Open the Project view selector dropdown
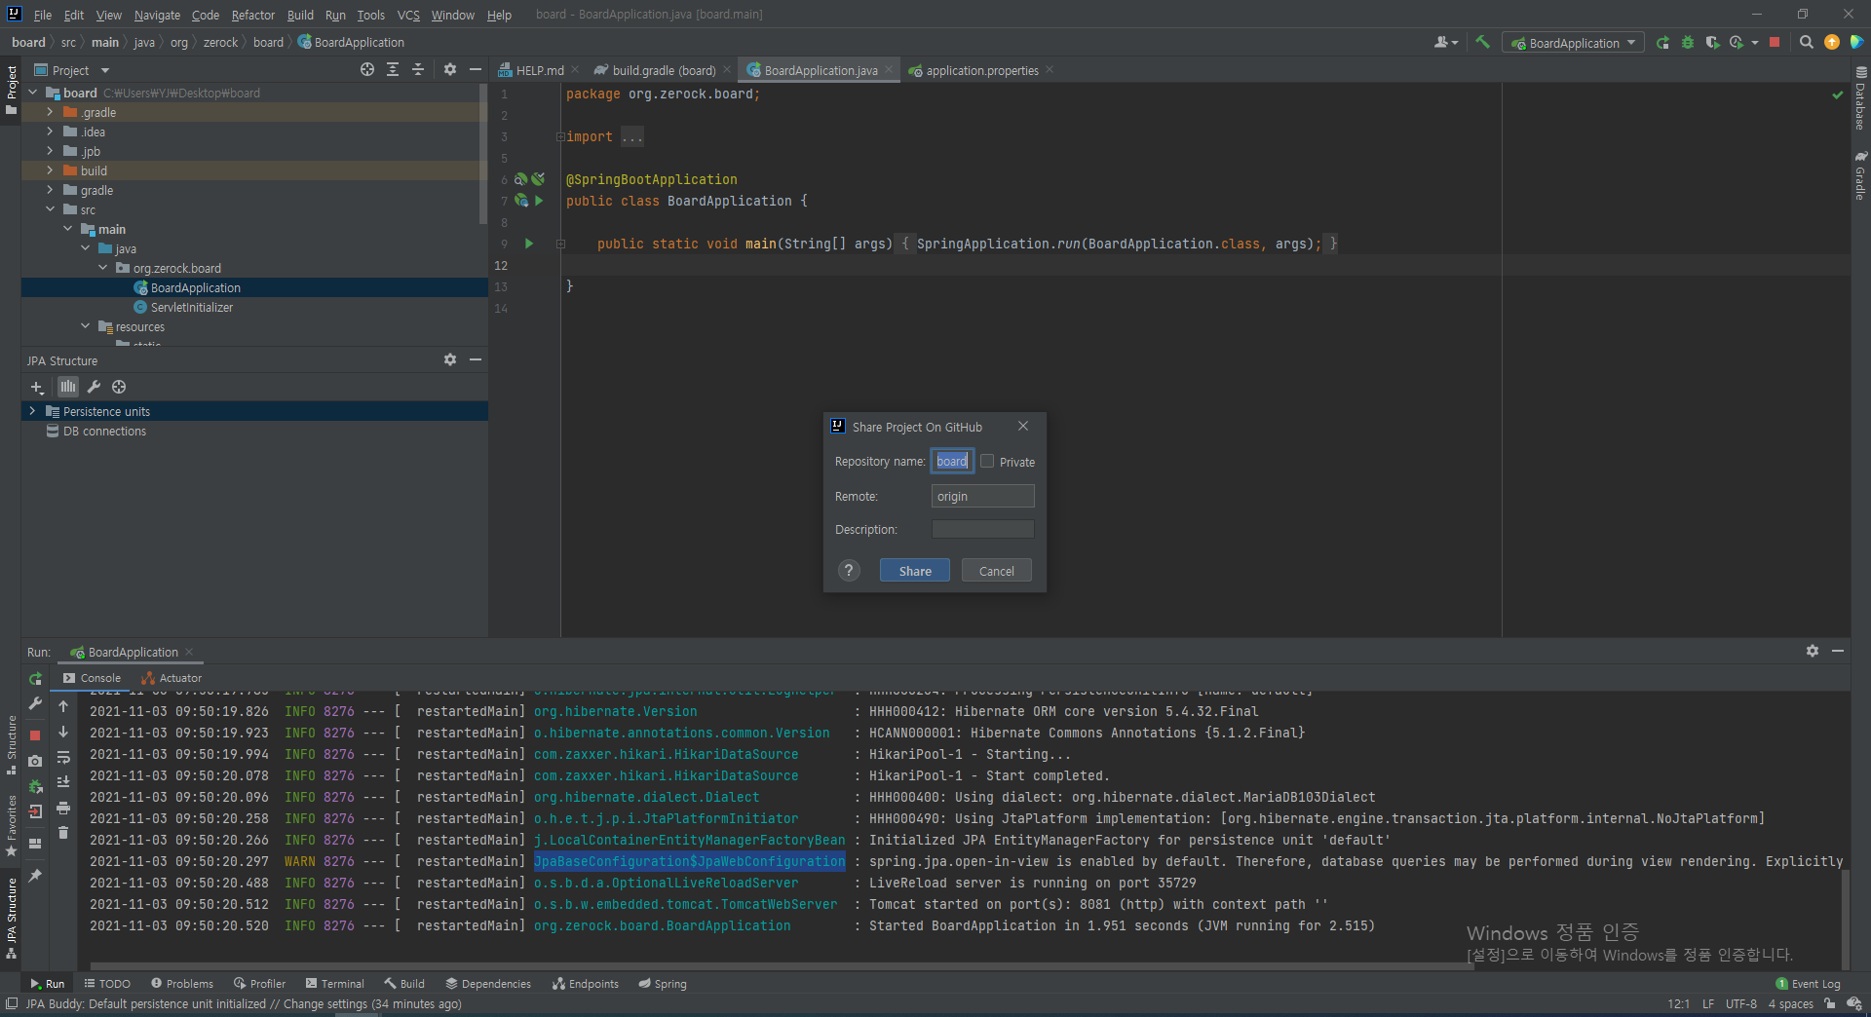This screenshot has width=1871, height=1017. tap(71, 70)
